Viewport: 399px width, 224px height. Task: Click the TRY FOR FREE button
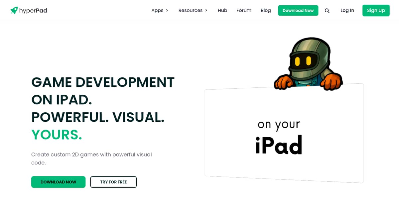click(113, 182)
